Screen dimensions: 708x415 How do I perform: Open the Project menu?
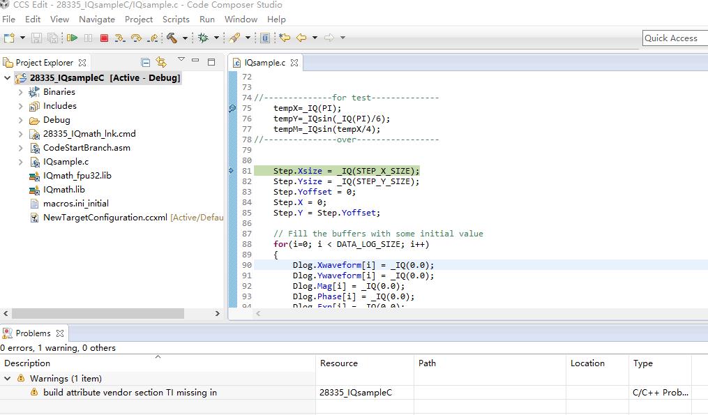pyautogui.click(x=139, y=19)
